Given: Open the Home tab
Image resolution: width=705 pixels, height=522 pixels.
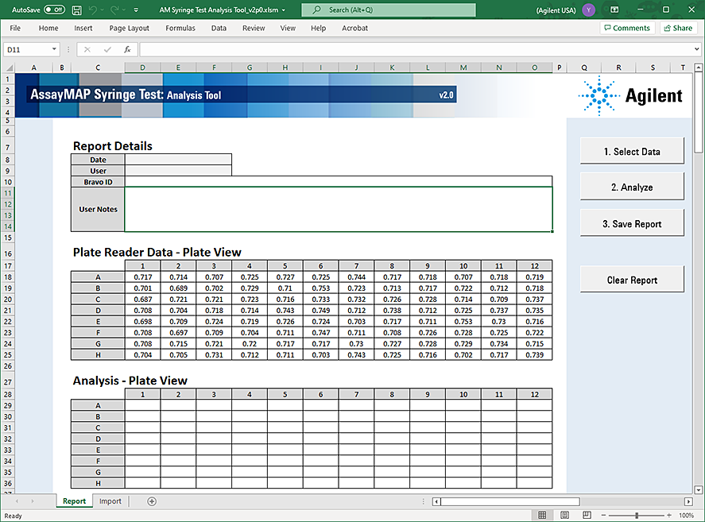Looking at the screenshot, I should 48,28.
